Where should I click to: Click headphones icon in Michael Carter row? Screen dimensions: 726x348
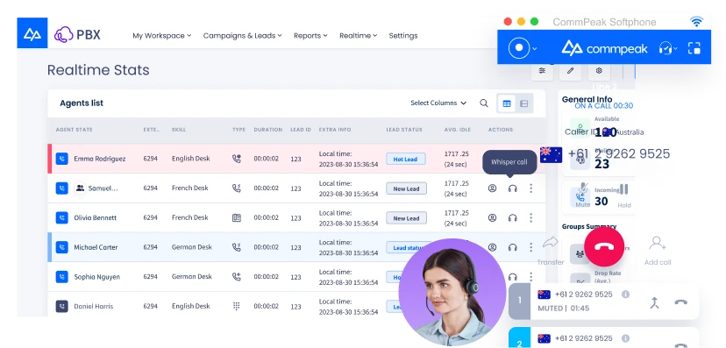[513, 247]
